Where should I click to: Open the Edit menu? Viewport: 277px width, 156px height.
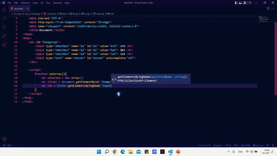tap(16, 3)
